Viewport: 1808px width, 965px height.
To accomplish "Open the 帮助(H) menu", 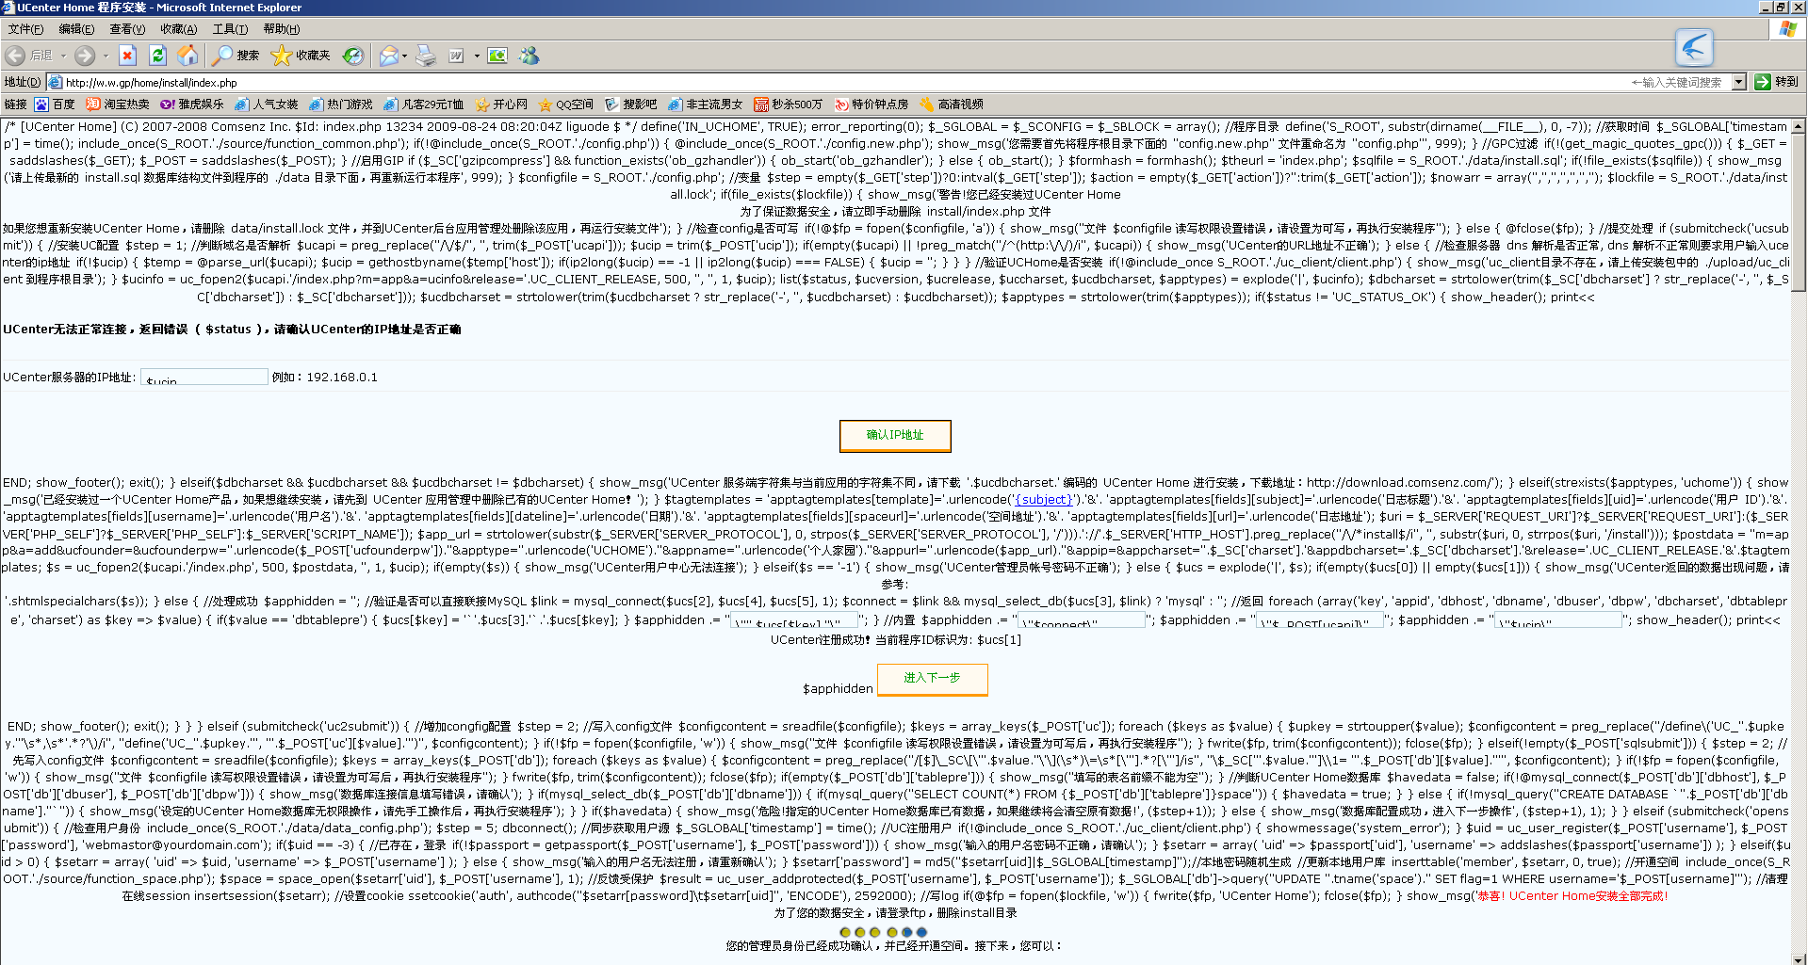I will click(x=281, y=29).
